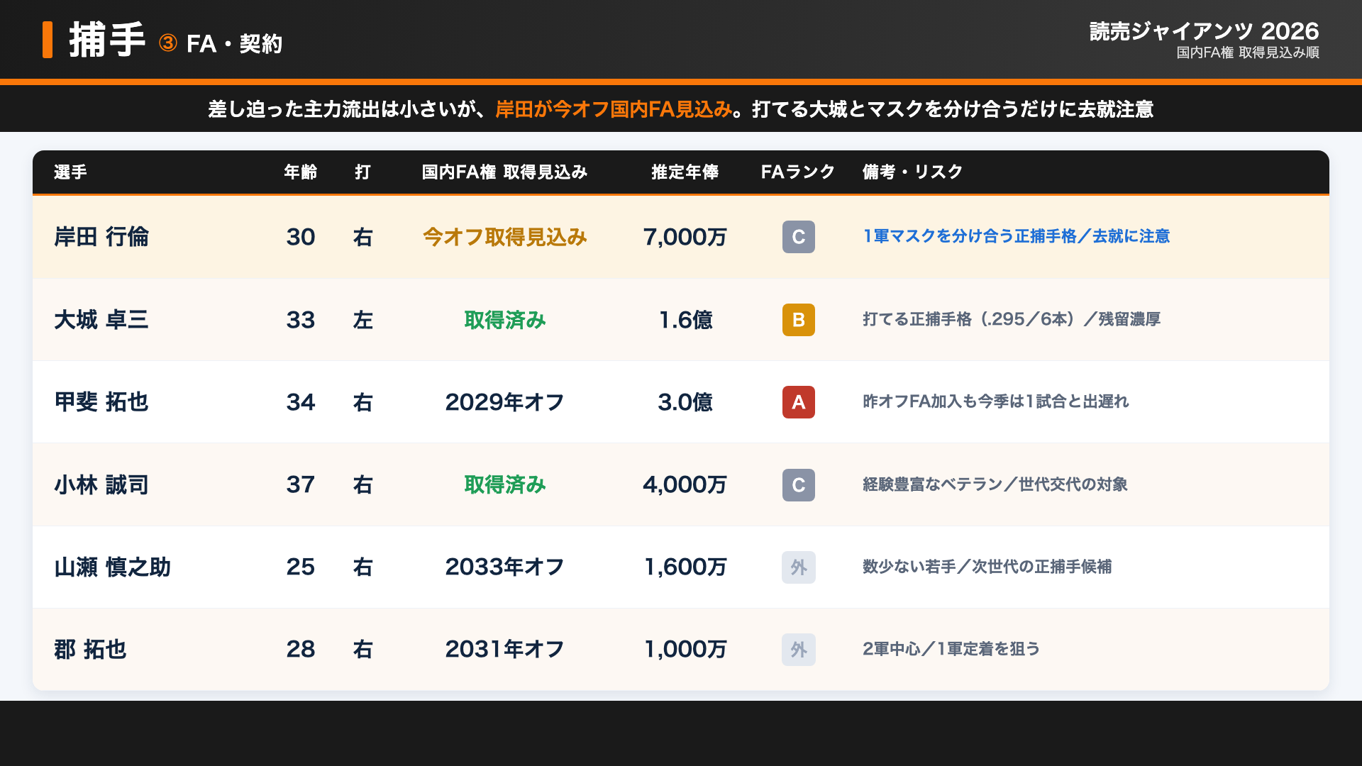Click the 外 badge in 郡 拓也's row

[798, 650]
